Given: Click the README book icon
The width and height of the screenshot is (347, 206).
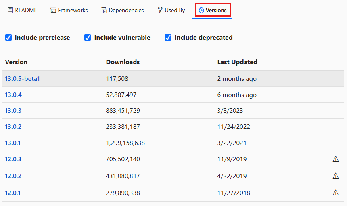Looking at the screenshot, I should pyautogui.click(x=10, y=10).
